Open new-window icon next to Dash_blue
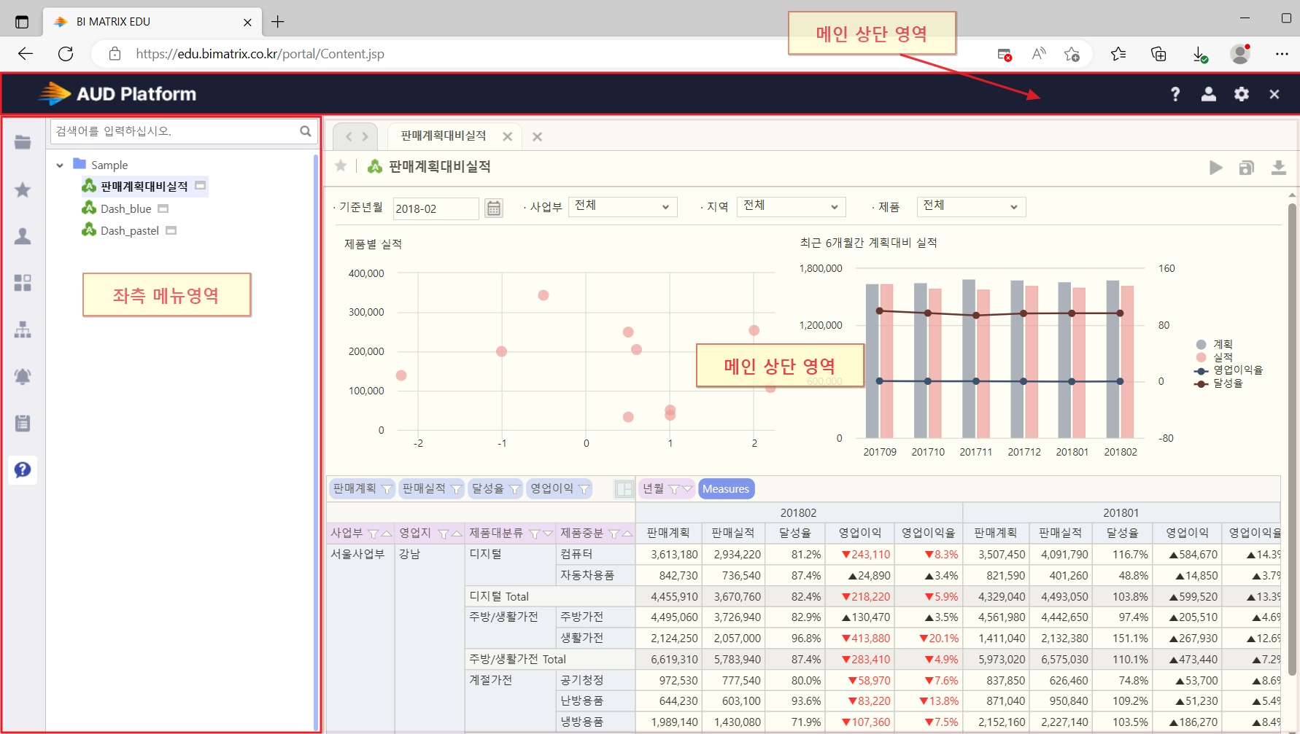 tap(163, 208)
